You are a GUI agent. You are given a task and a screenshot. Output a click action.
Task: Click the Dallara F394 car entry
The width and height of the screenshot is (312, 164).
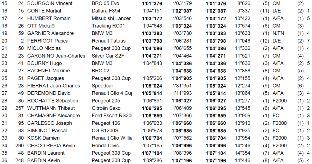(106, 11)
